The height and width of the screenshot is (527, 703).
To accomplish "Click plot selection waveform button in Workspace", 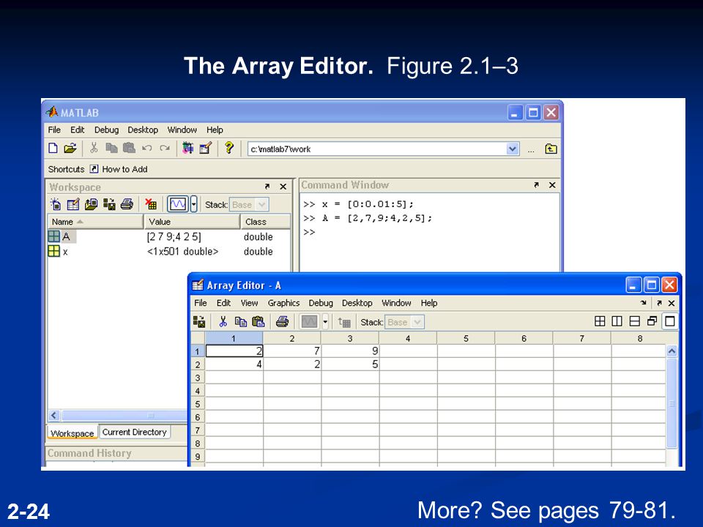I will (x=177, y=204).
